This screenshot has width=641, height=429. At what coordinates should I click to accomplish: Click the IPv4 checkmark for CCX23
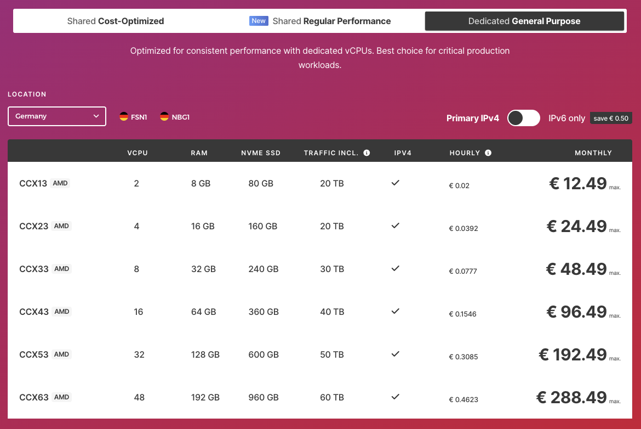[395, 225]
